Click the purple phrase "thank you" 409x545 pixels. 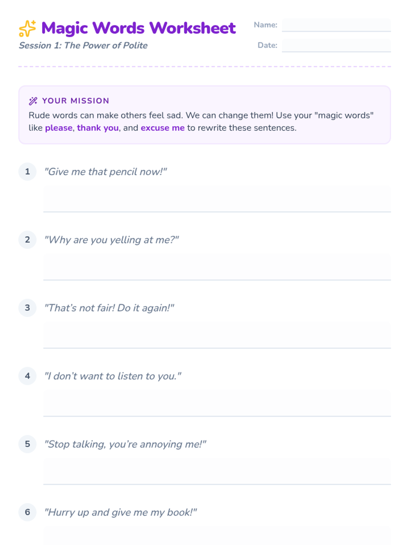98,128
